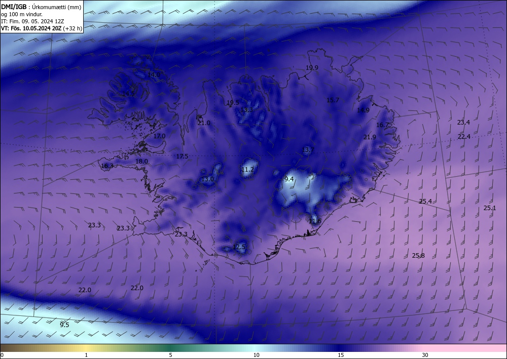This screenshot has width=507, height=359.
Task: Click the offshore value 25.1
Action: pos(490,208)
